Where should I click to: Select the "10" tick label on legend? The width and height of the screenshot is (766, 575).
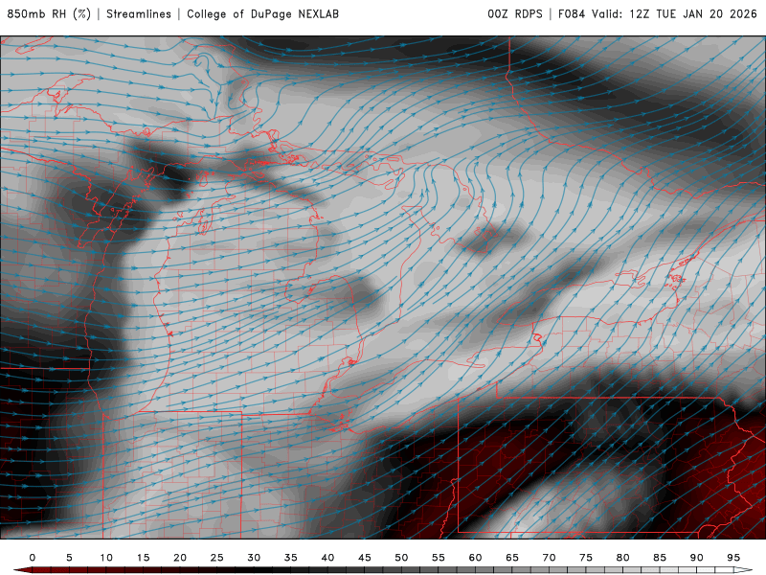click(x=106, y=558)
